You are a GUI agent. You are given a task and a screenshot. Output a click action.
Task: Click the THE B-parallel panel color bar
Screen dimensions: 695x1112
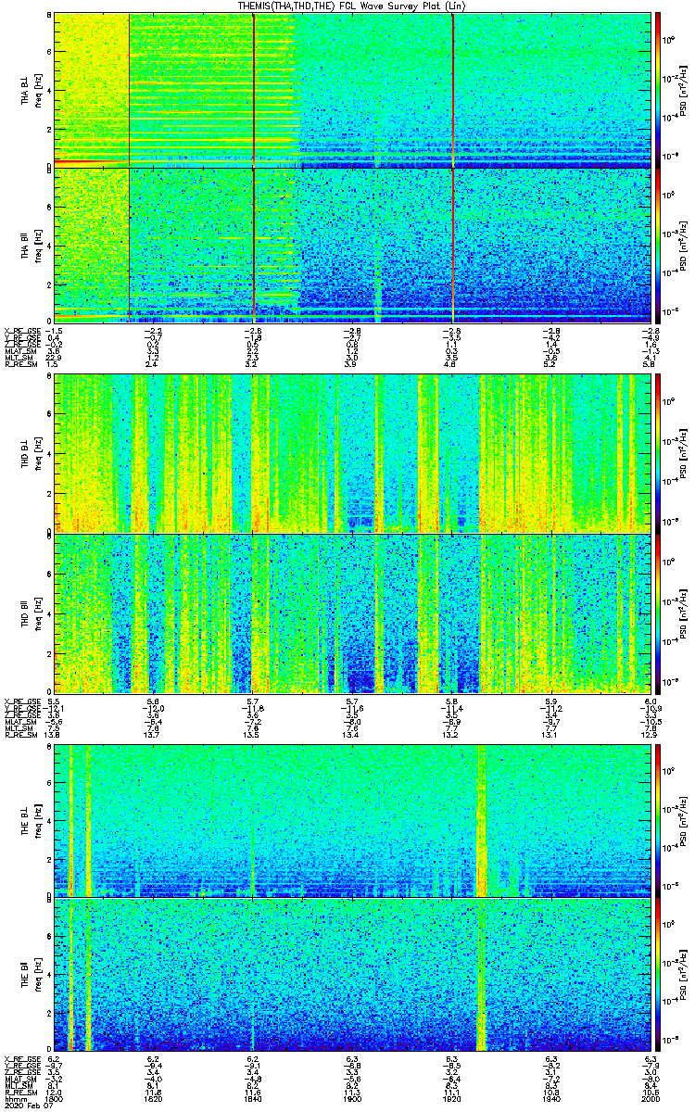[658, 975]
